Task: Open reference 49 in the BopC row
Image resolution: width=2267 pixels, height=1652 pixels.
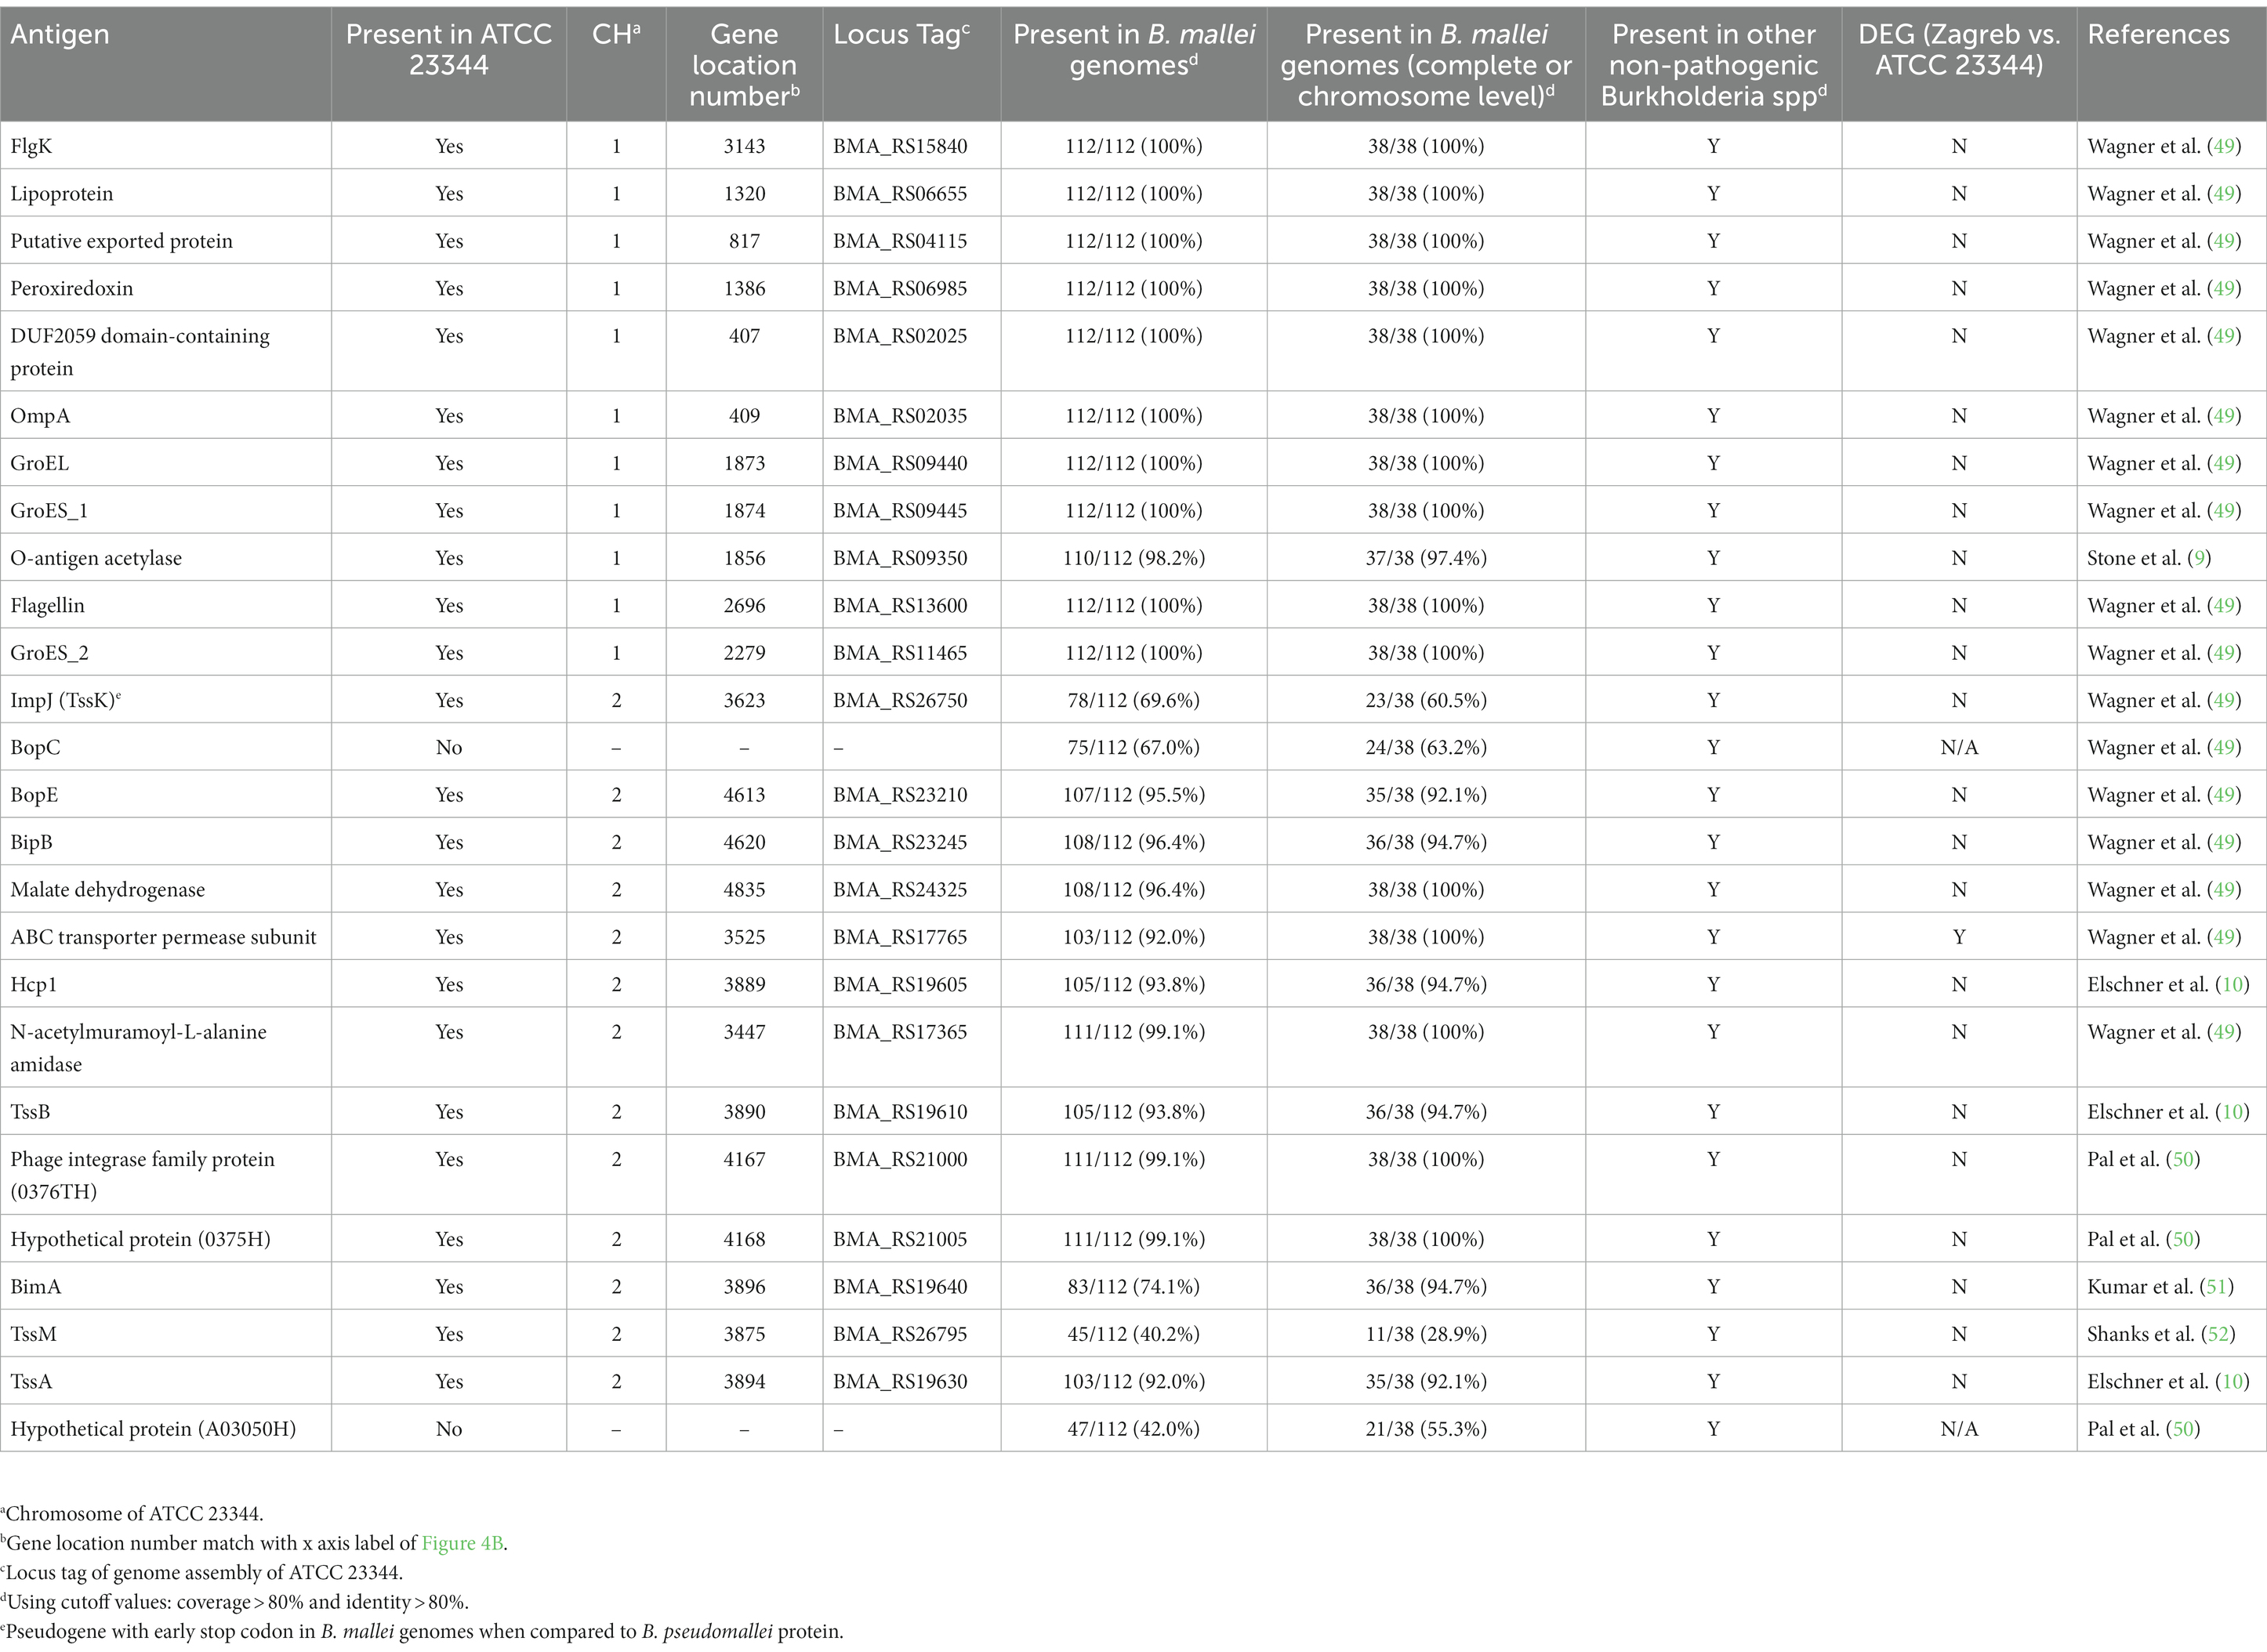Action: (x=2224, y=748)
